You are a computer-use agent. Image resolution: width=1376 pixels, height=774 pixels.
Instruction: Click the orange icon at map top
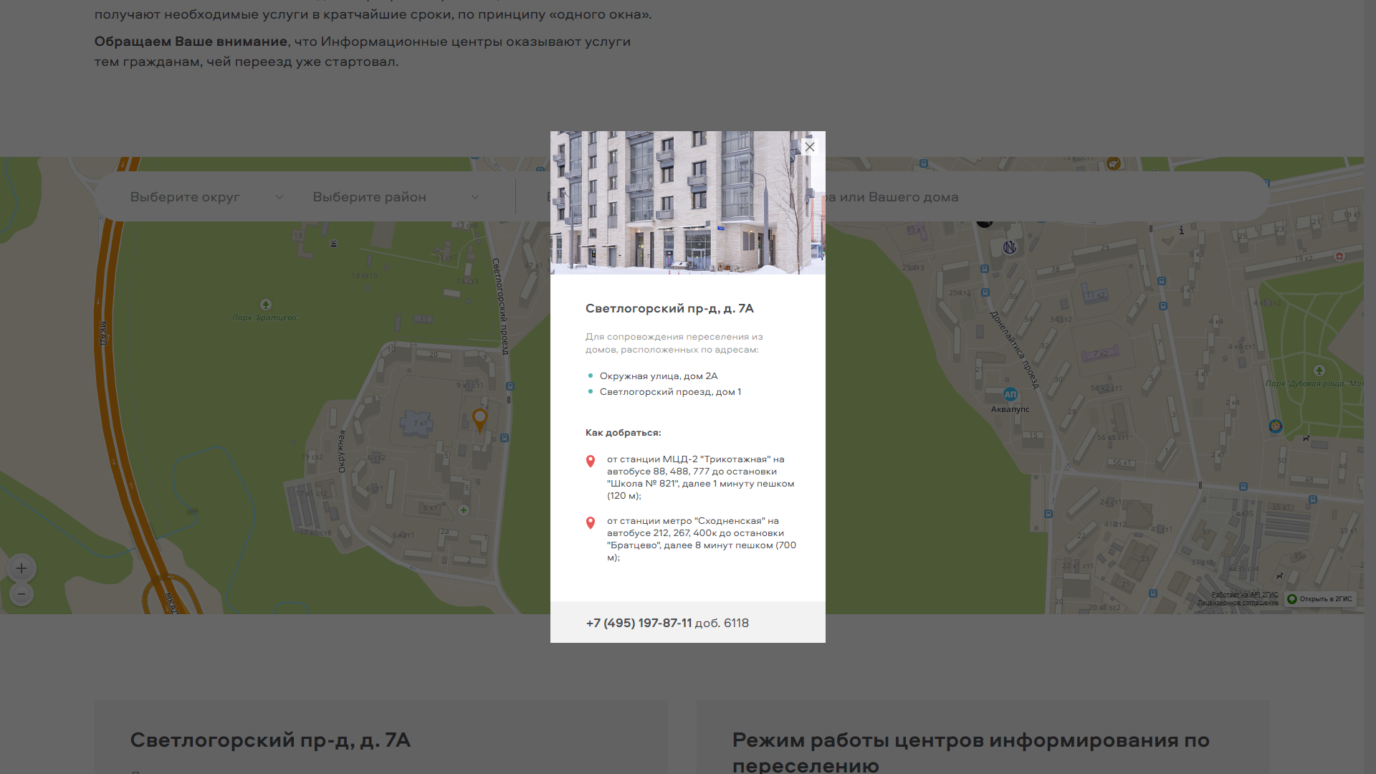1113,163
